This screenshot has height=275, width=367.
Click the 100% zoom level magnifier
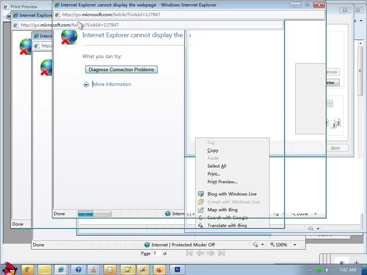click(272, 245)
